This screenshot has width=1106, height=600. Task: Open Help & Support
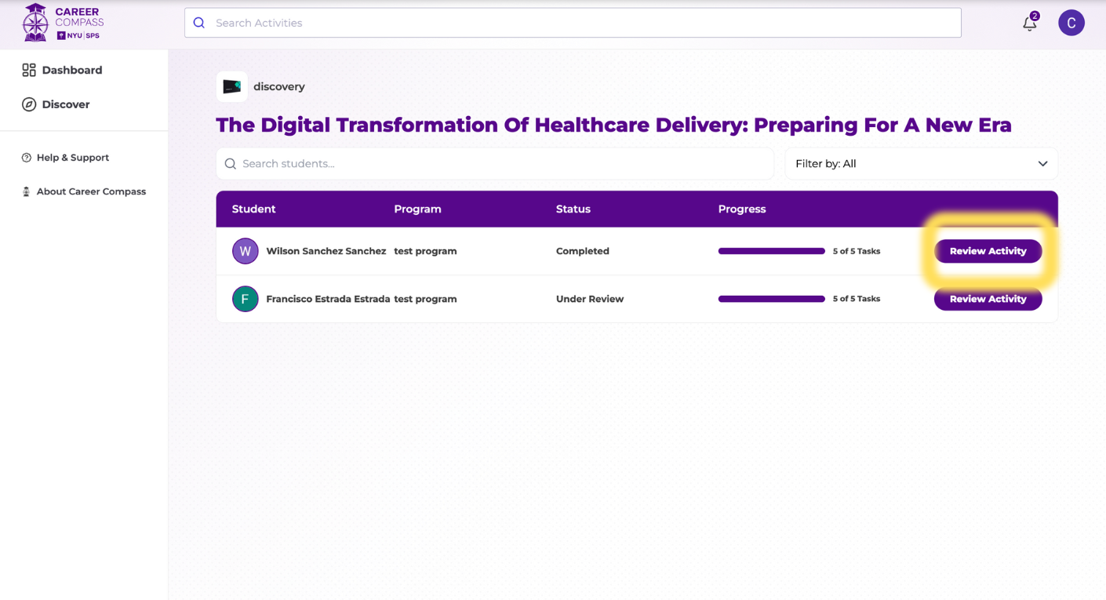point(72,158)
